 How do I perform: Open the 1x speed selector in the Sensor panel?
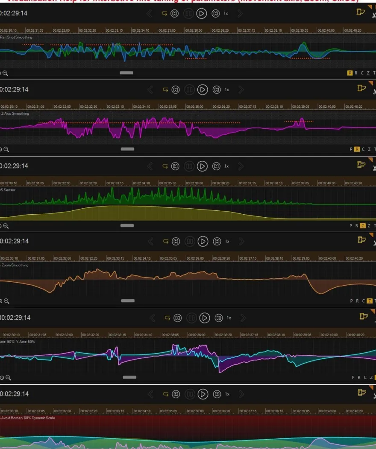click(x=226, y=166)
